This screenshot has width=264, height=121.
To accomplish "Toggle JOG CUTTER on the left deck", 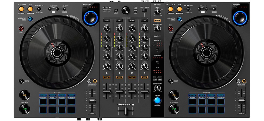I will point(31,19).
